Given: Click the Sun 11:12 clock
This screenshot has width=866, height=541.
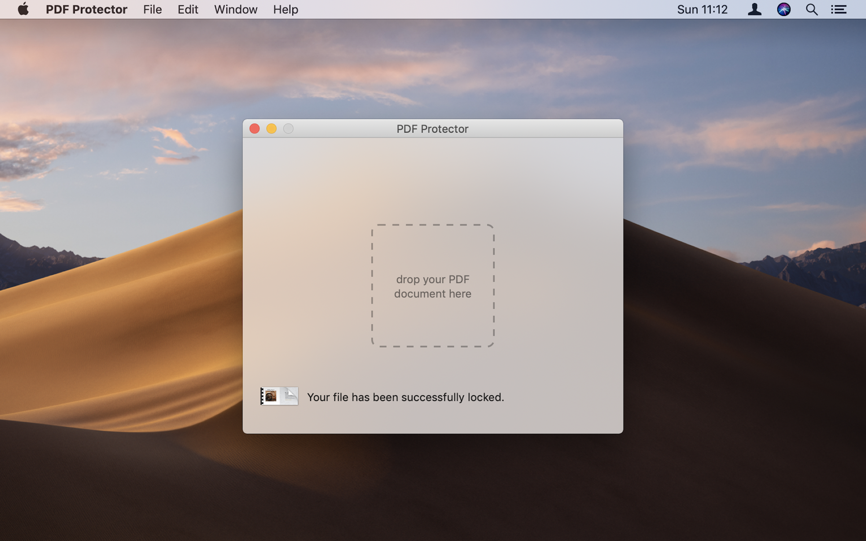Looking at the screenshot, I should click(x=702, y=9).
